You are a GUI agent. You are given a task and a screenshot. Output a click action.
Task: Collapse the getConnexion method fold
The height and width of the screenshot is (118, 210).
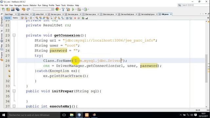click(14, 35)
